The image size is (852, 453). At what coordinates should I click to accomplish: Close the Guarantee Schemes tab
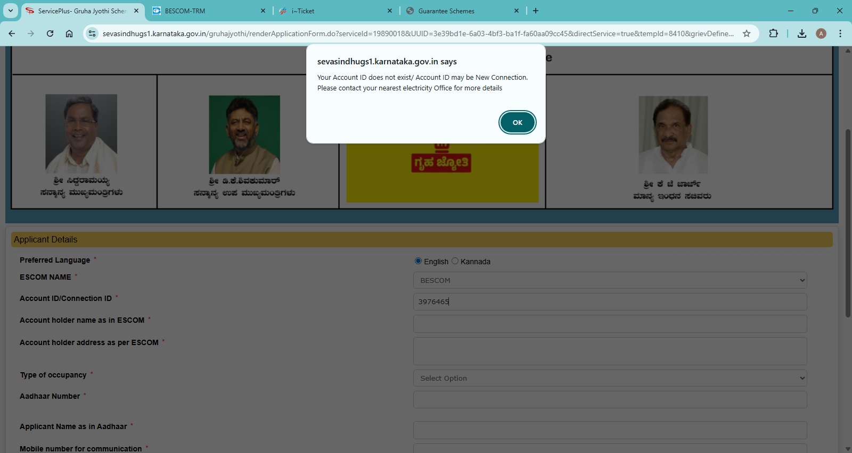coord(517,11)
